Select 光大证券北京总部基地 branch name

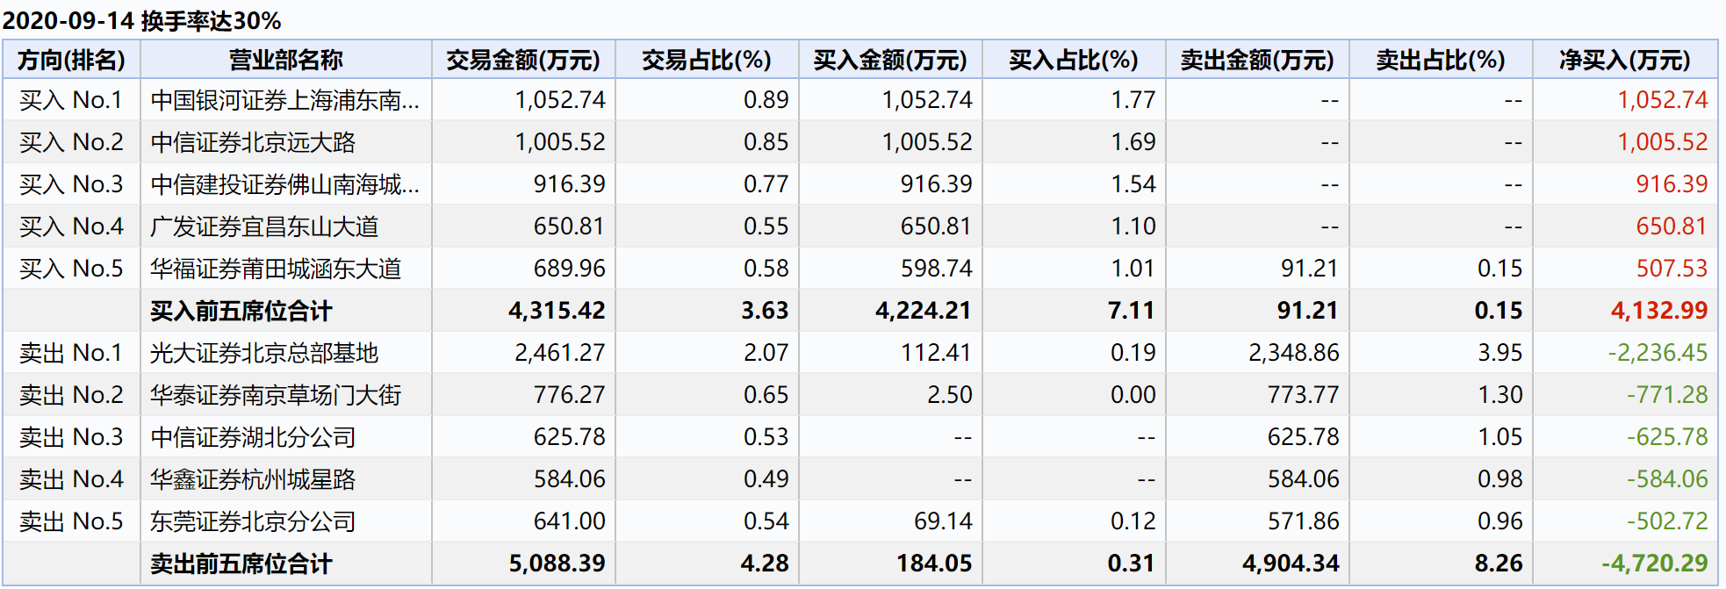coord(264,353)
